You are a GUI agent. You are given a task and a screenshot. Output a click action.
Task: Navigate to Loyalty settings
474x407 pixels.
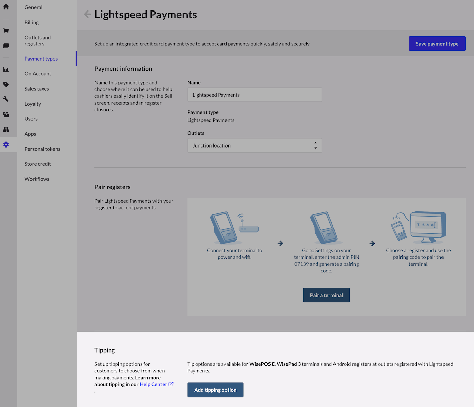33,104
